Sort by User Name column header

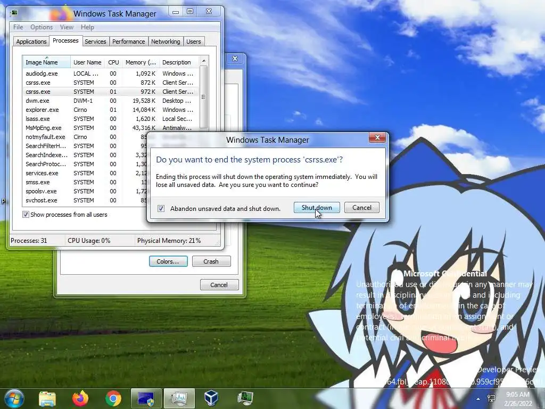click(88, 62)
